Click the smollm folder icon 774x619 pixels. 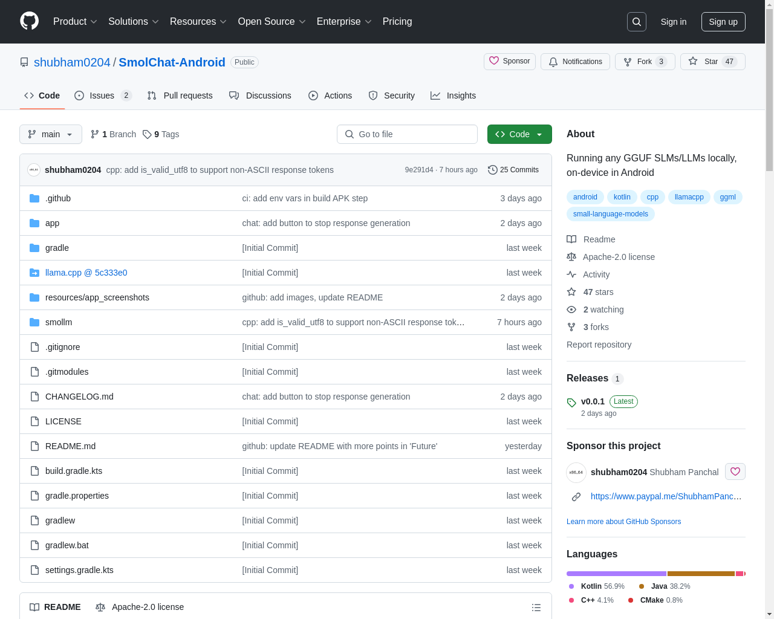(34, 322)
